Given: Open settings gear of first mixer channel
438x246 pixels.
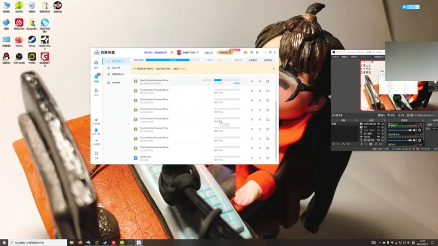Looking at the screenshot, I should 419,130.
